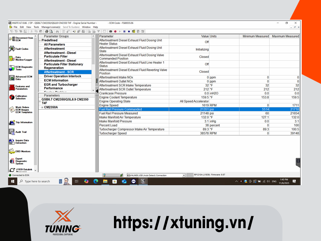This screenshot has height=241, width=321.
Task: Click the Maximum Measured column header
Action: click(x=285, y=36)
